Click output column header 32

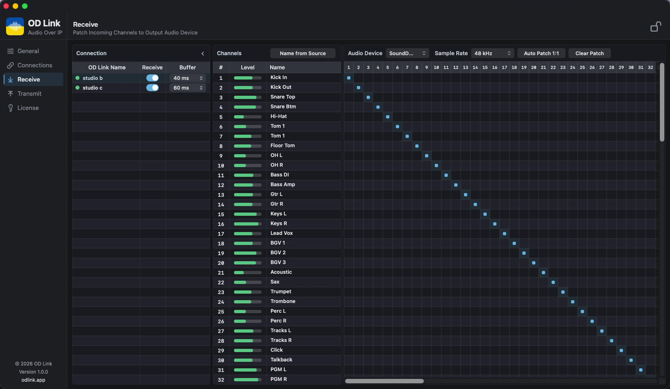(x=651, y=67)
